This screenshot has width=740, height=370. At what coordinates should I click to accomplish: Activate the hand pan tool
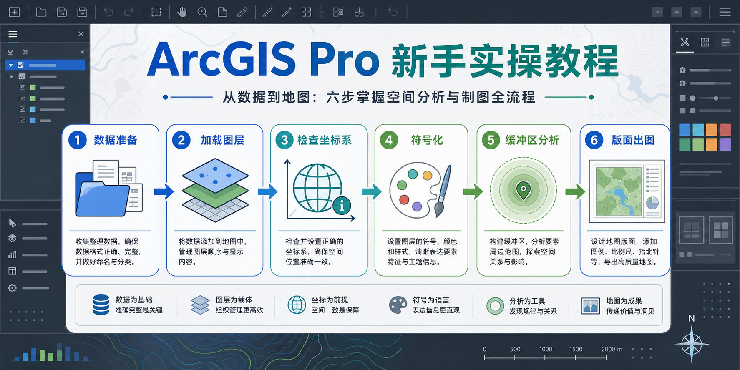[182, 12]
